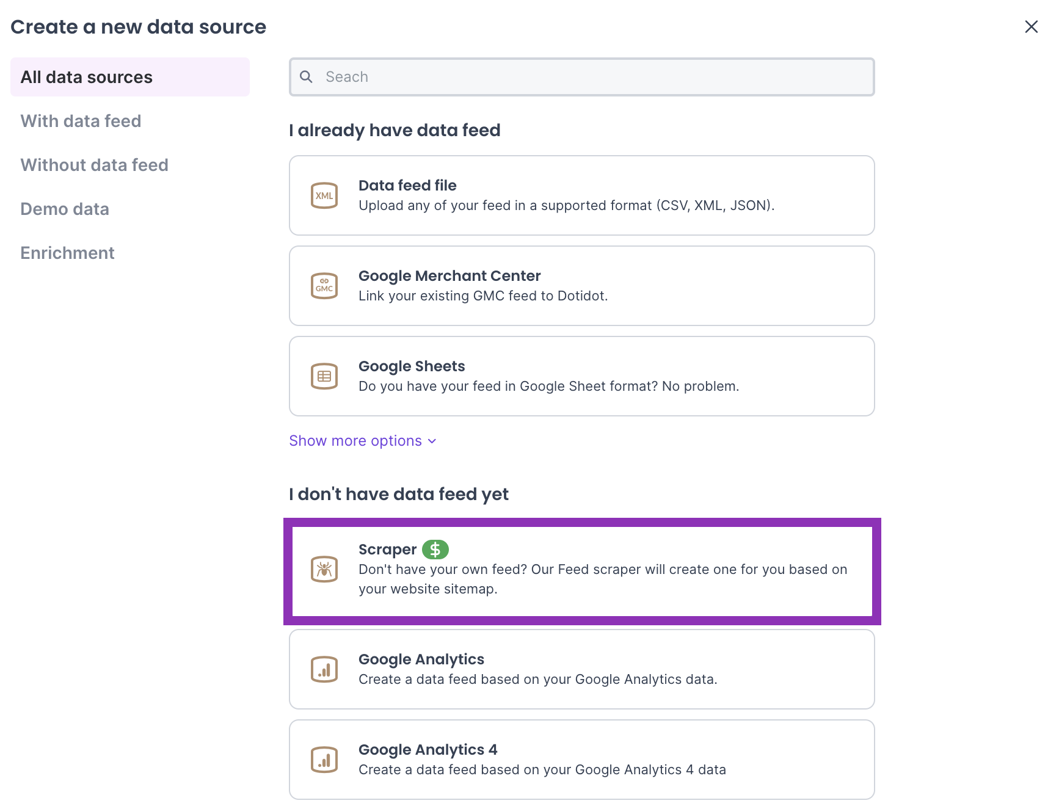Click the GMC Google Merchant Center icon
Viewport: 1059px width, 806px height.
point(324,286)
